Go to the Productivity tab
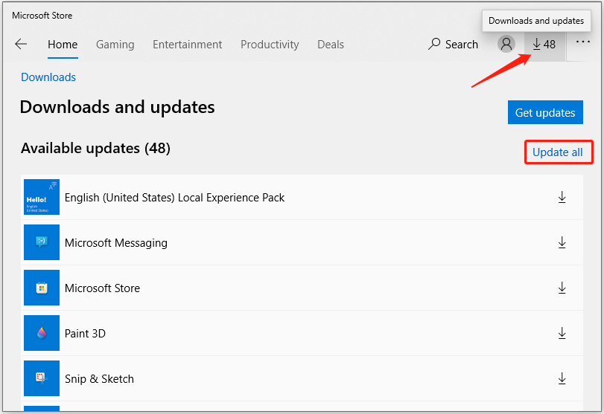Viewport: 604px width, 414px height. [x=270, y=45]
